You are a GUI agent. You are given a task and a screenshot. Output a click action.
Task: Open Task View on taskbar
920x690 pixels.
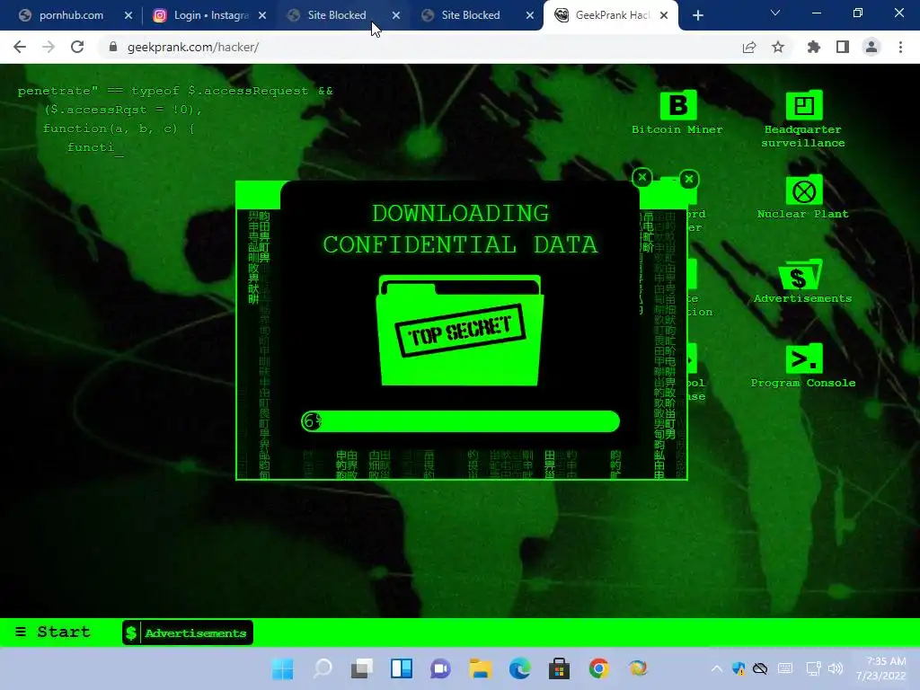click(362, 668)
